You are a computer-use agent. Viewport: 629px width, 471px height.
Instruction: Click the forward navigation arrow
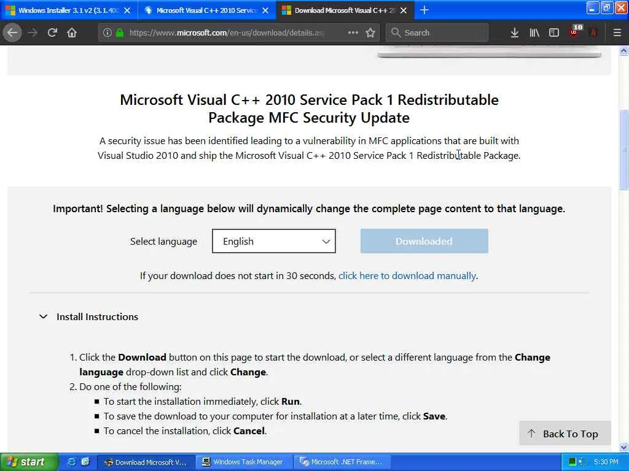pos(33,33)
